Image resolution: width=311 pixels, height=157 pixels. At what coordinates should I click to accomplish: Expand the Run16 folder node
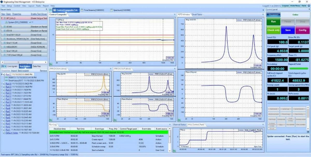coord(2,84)
